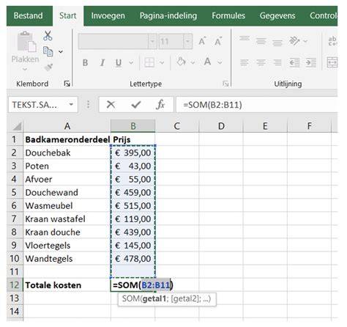Increase indent
Screen dimensions: 347x327
tap(311, 62)
